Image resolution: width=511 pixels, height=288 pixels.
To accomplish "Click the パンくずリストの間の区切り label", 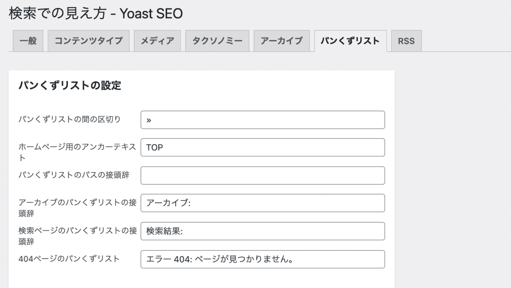I will coord(69,120).
